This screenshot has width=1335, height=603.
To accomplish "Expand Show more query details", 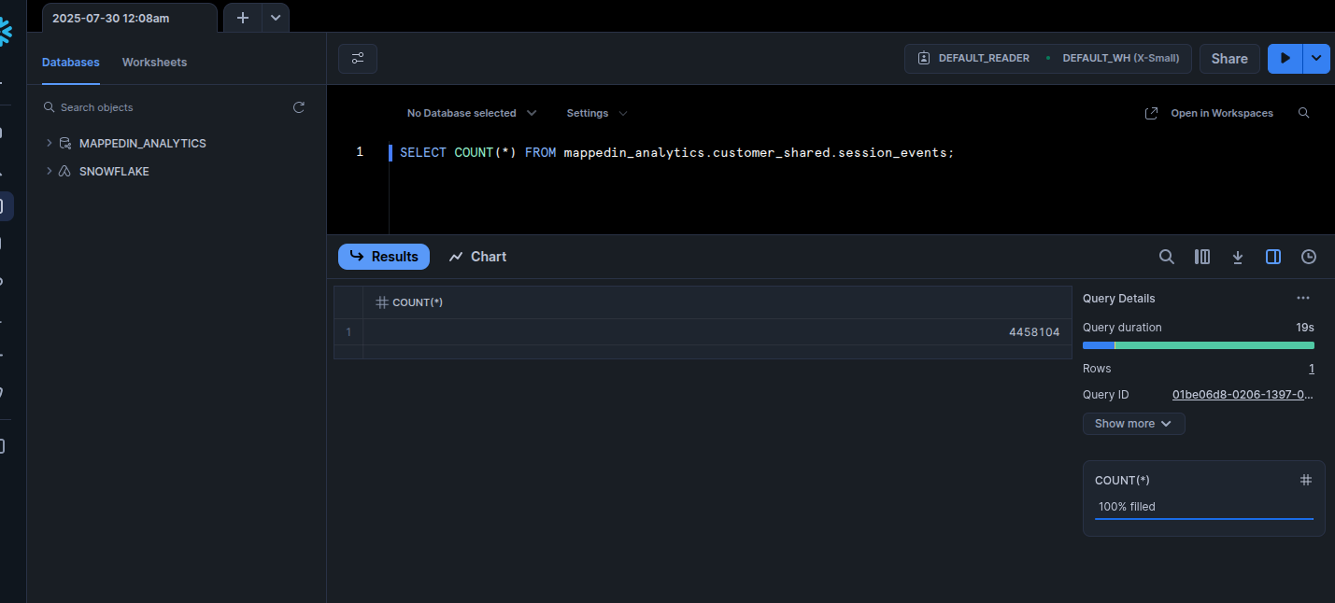I will (1134, 424).
